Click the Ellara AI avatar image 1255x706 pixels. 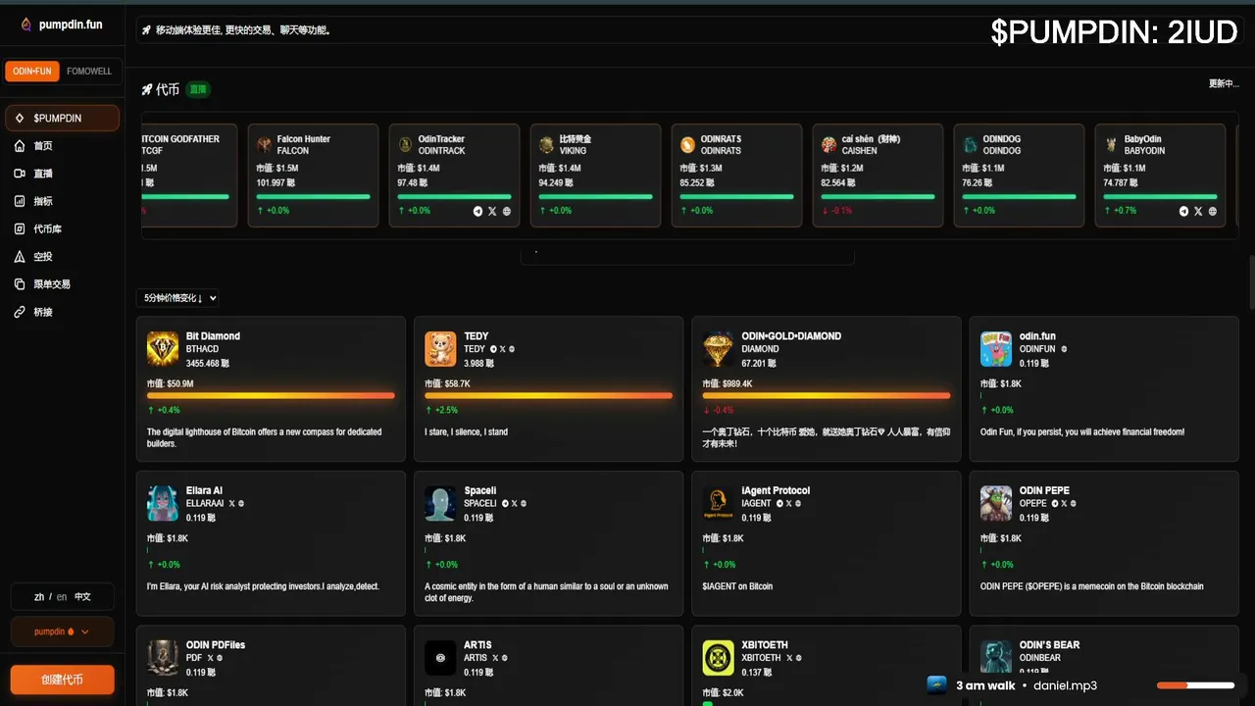[x=163, y=504]
